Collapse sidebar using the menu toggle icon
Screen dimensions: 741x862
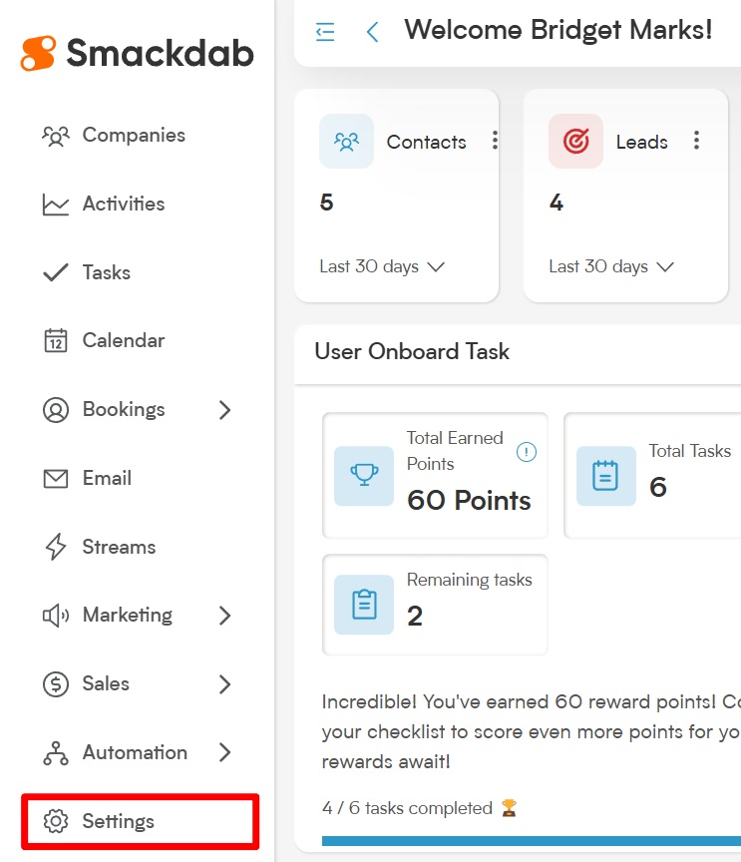coord(325,32)
